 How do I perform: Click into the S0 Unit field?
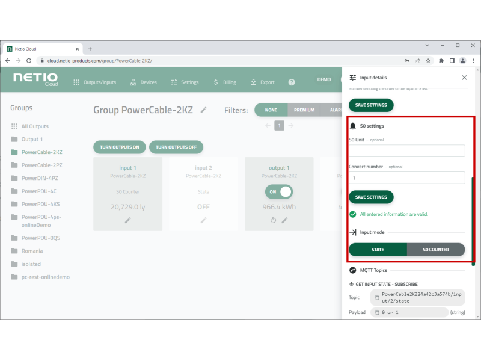pos(407,151)
